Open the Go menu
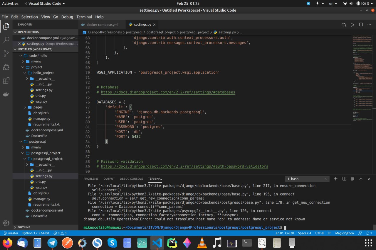Image resolution: width=376 pixels, height=250 pixels. click(x=56, y=17)
